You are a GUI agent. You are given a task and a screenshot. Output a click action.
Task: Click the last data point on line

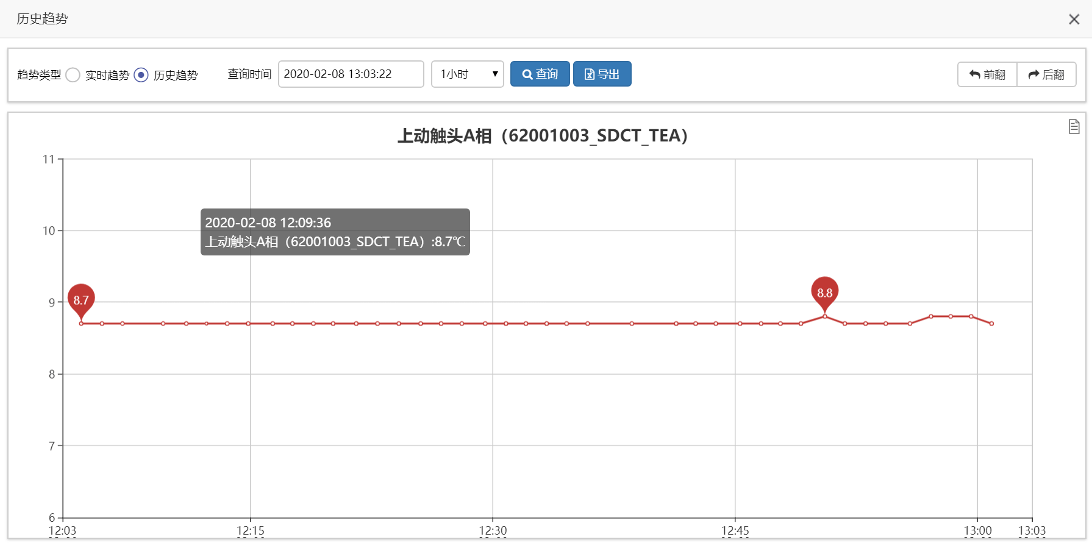click(992, 324)
